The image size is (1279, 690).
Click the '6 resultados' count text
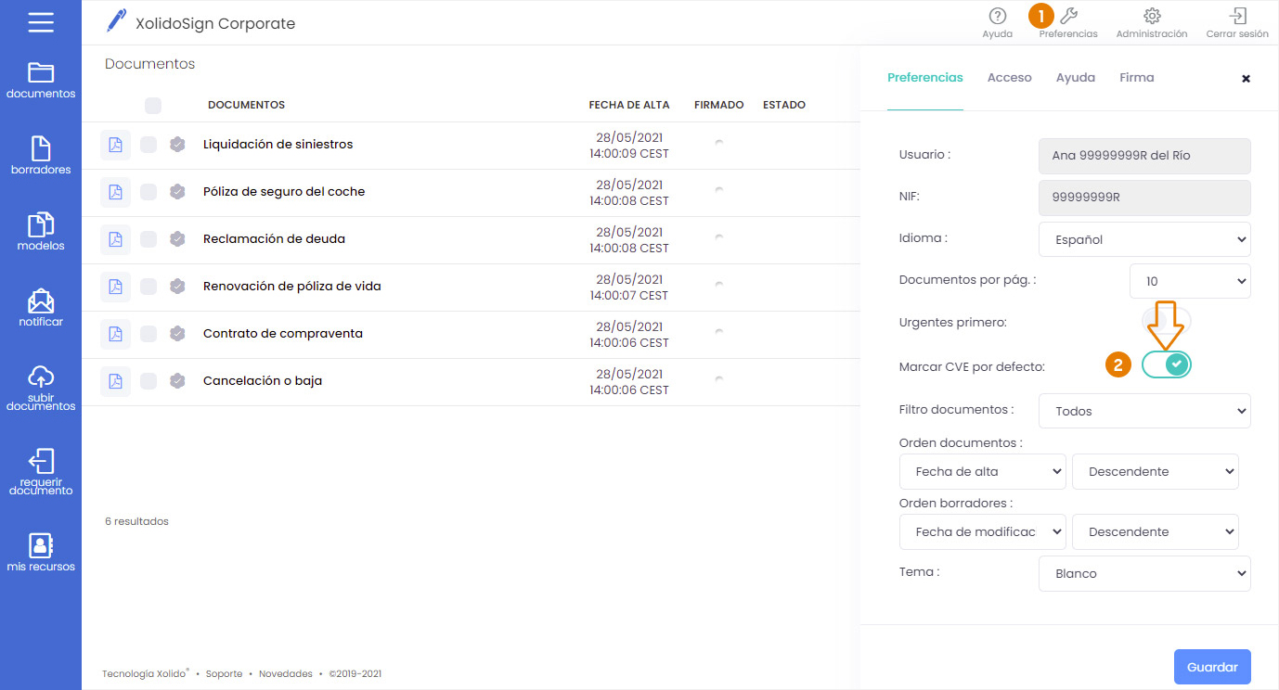tap(137, 521)
